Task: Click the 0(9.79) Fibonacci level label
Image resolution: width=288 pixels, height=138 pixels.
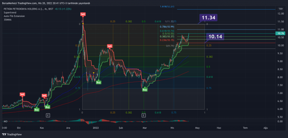Action: 170,46
